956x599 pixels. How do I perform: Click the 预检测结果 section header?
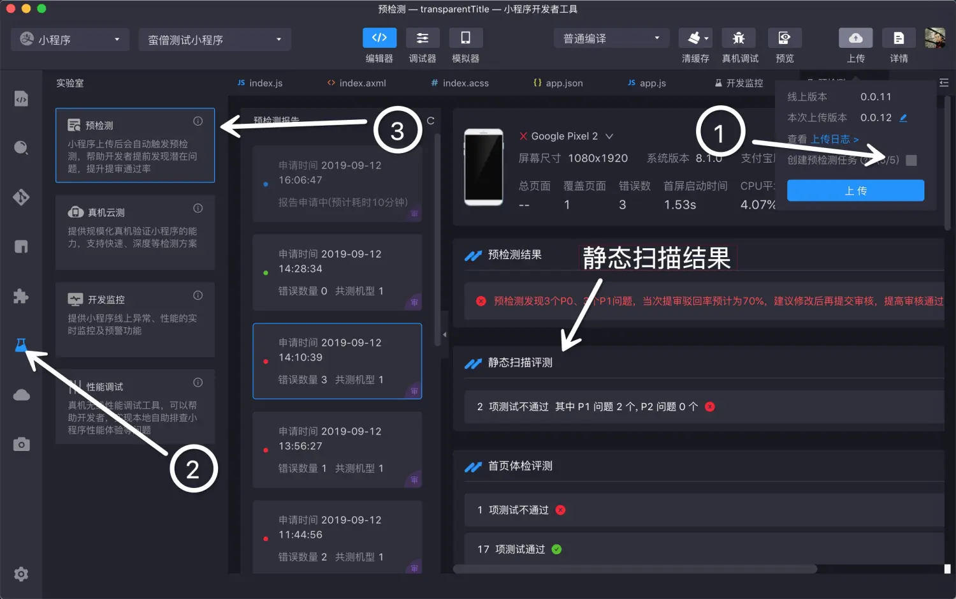[514, 255]
